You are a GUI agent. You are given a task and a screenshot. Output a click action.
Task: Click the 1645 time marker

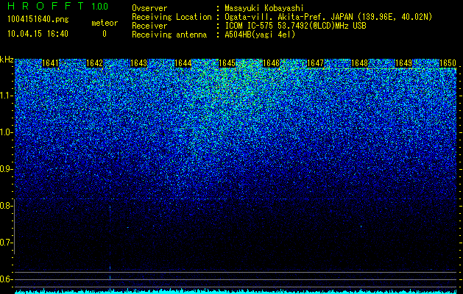(227, 63)
